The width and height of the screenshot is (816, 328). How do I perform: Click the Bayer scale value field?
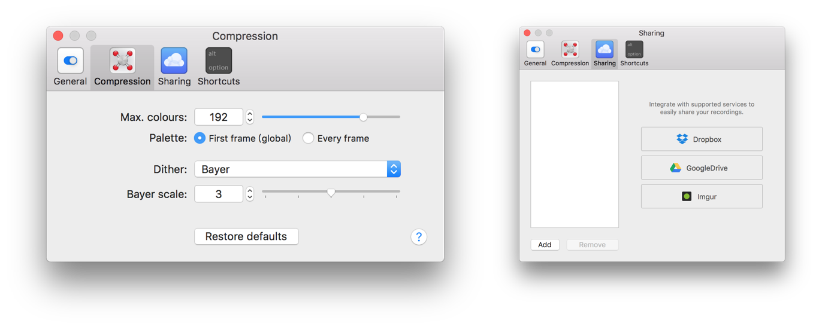219,194
